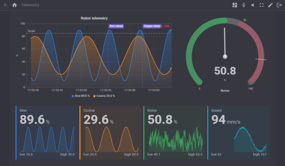Click the gauge value 50.8
Image resolution: width=285 pixels, height=166 pixels.
(225, 71)
